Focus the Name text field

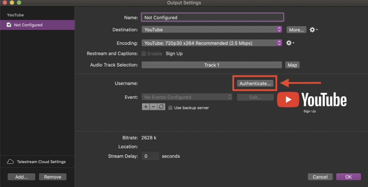(x=212, y=17)
